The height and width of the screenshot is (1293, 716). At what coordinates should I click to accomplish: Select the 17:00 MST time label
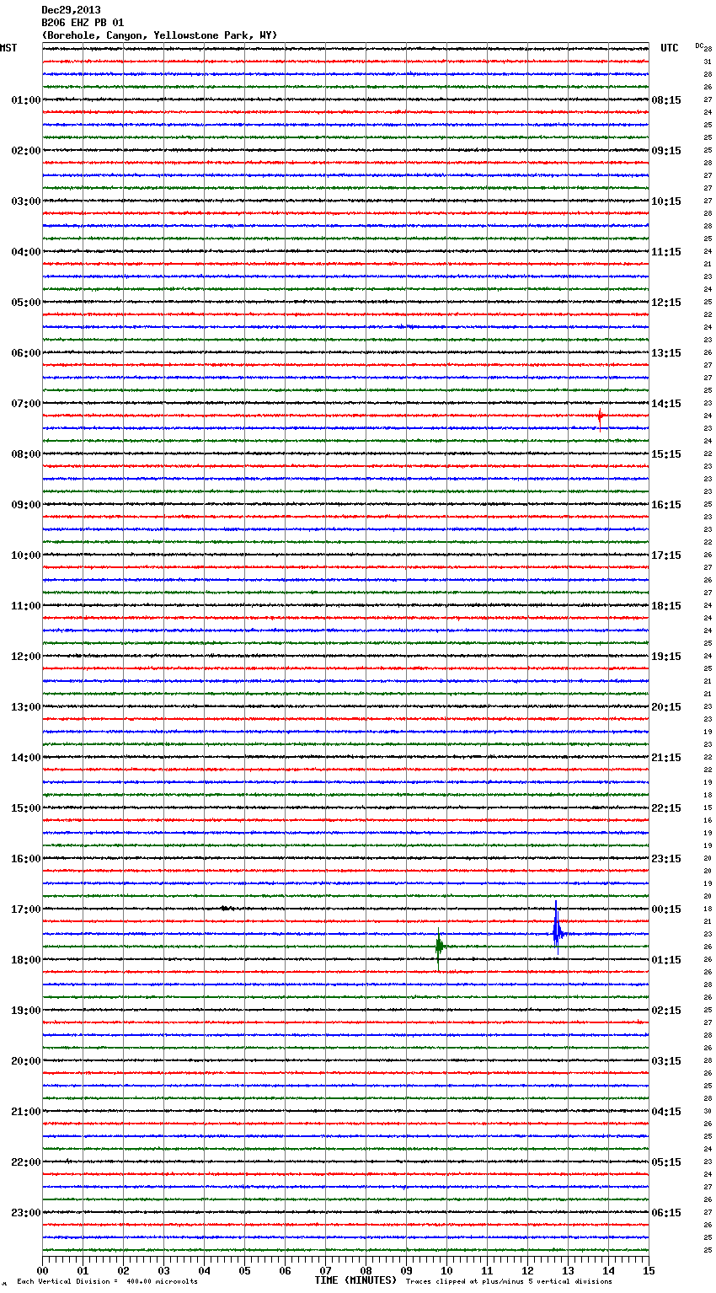[25, 909]
